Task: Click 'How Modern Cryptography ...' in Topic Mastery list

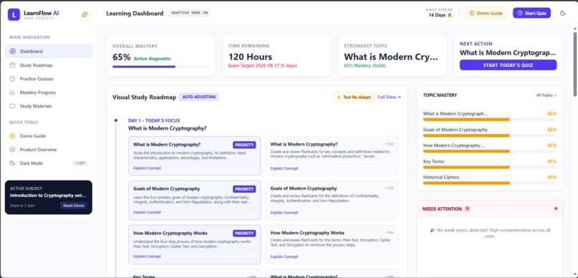Action: [x=454, y=145]
